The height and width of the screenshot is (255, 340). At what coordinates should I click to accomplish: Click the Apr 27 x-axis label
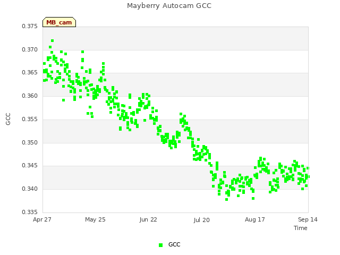pyautogui.click(x=42, y=219)
